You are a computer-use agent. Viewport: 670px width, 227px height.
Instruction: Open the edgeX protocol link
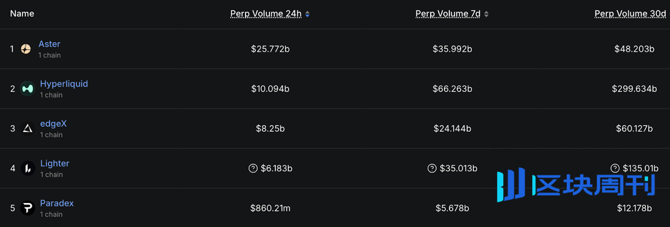tap(53, 123)
